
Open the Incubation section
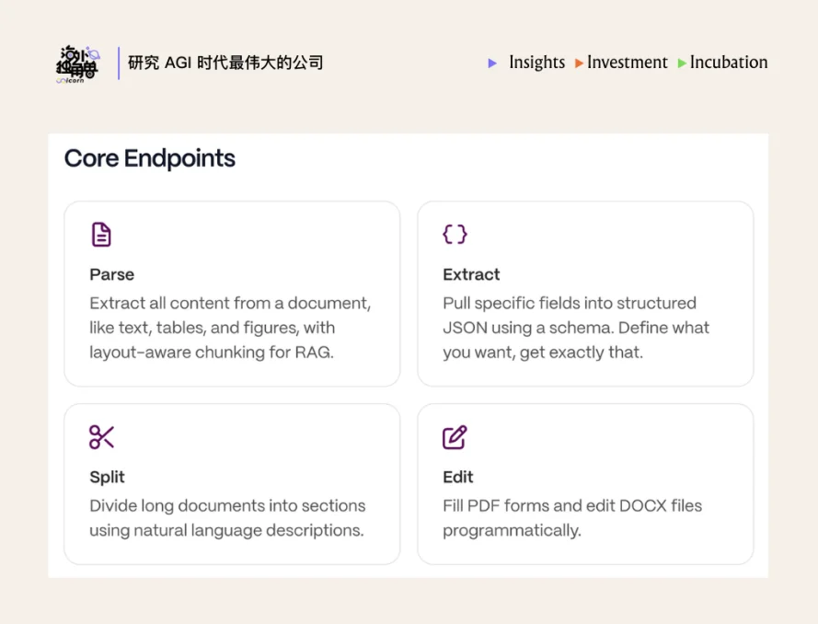pyautogui.click(x=728, y=63)
